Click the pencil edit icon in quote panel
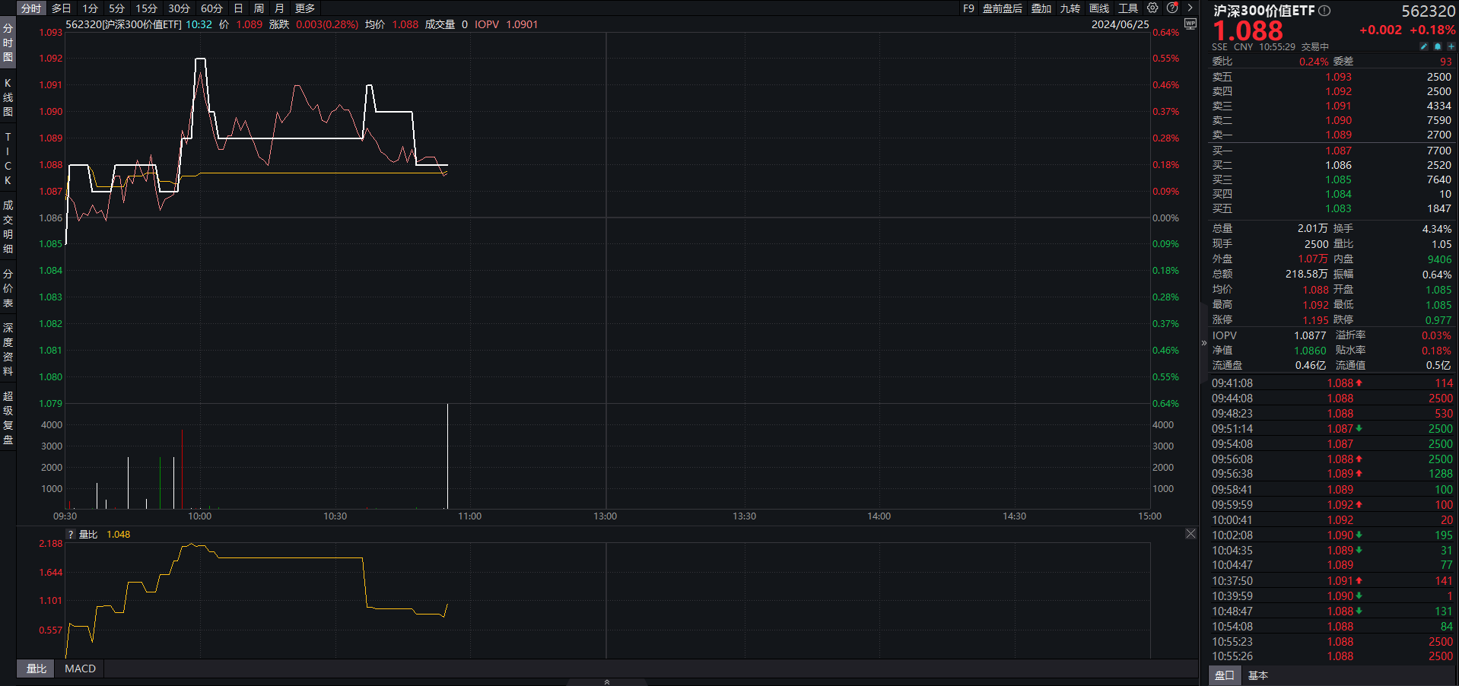Screen dimensions: 1459x686 click(1424, 46)
